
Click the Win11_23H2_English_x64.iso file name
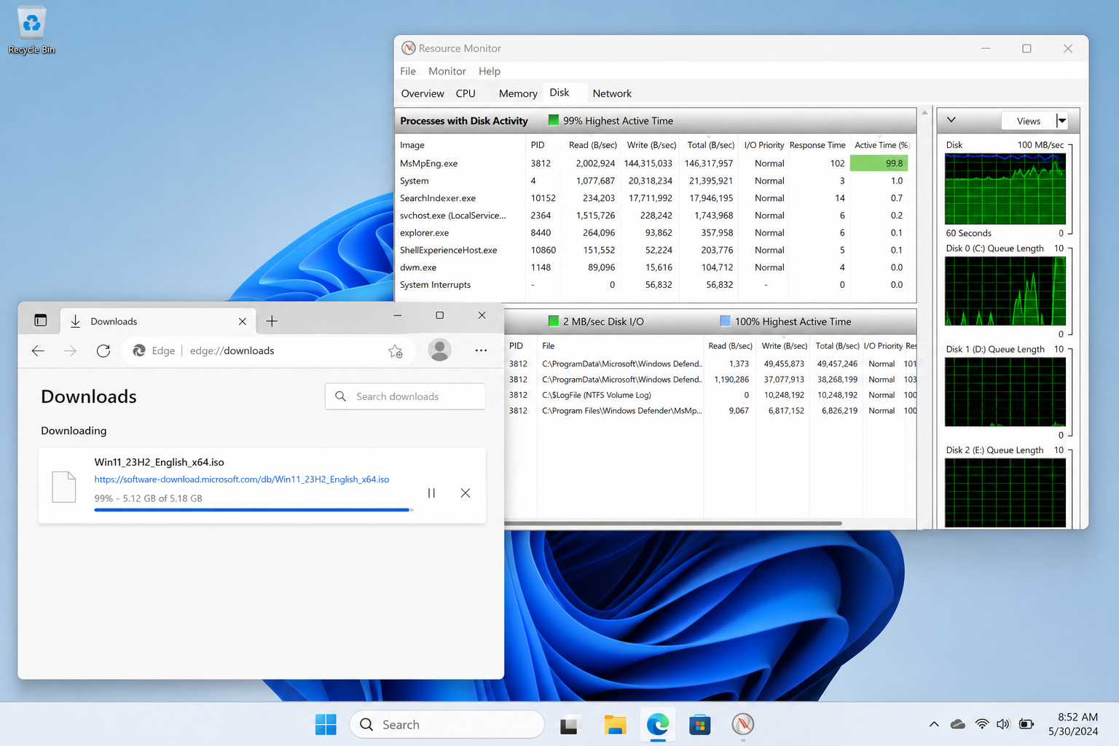160,462
